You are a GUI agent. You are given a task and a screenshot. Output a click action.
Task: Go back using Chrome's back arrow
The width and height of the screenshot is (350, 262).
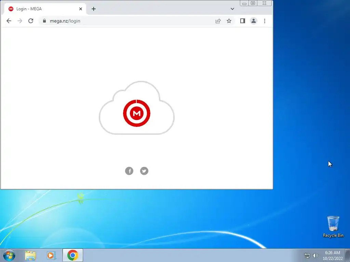coord(9,21)
